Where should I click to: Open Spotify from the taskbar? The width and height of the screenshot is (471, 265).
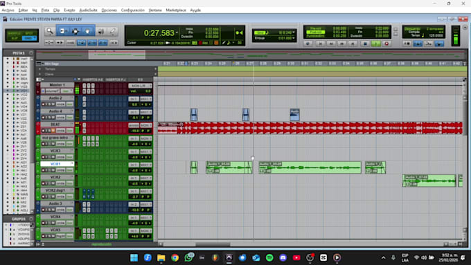click(x=269, y=257)
